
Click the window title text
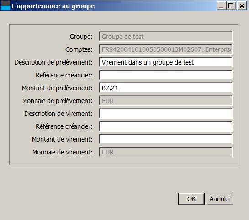tap(53, 6)
